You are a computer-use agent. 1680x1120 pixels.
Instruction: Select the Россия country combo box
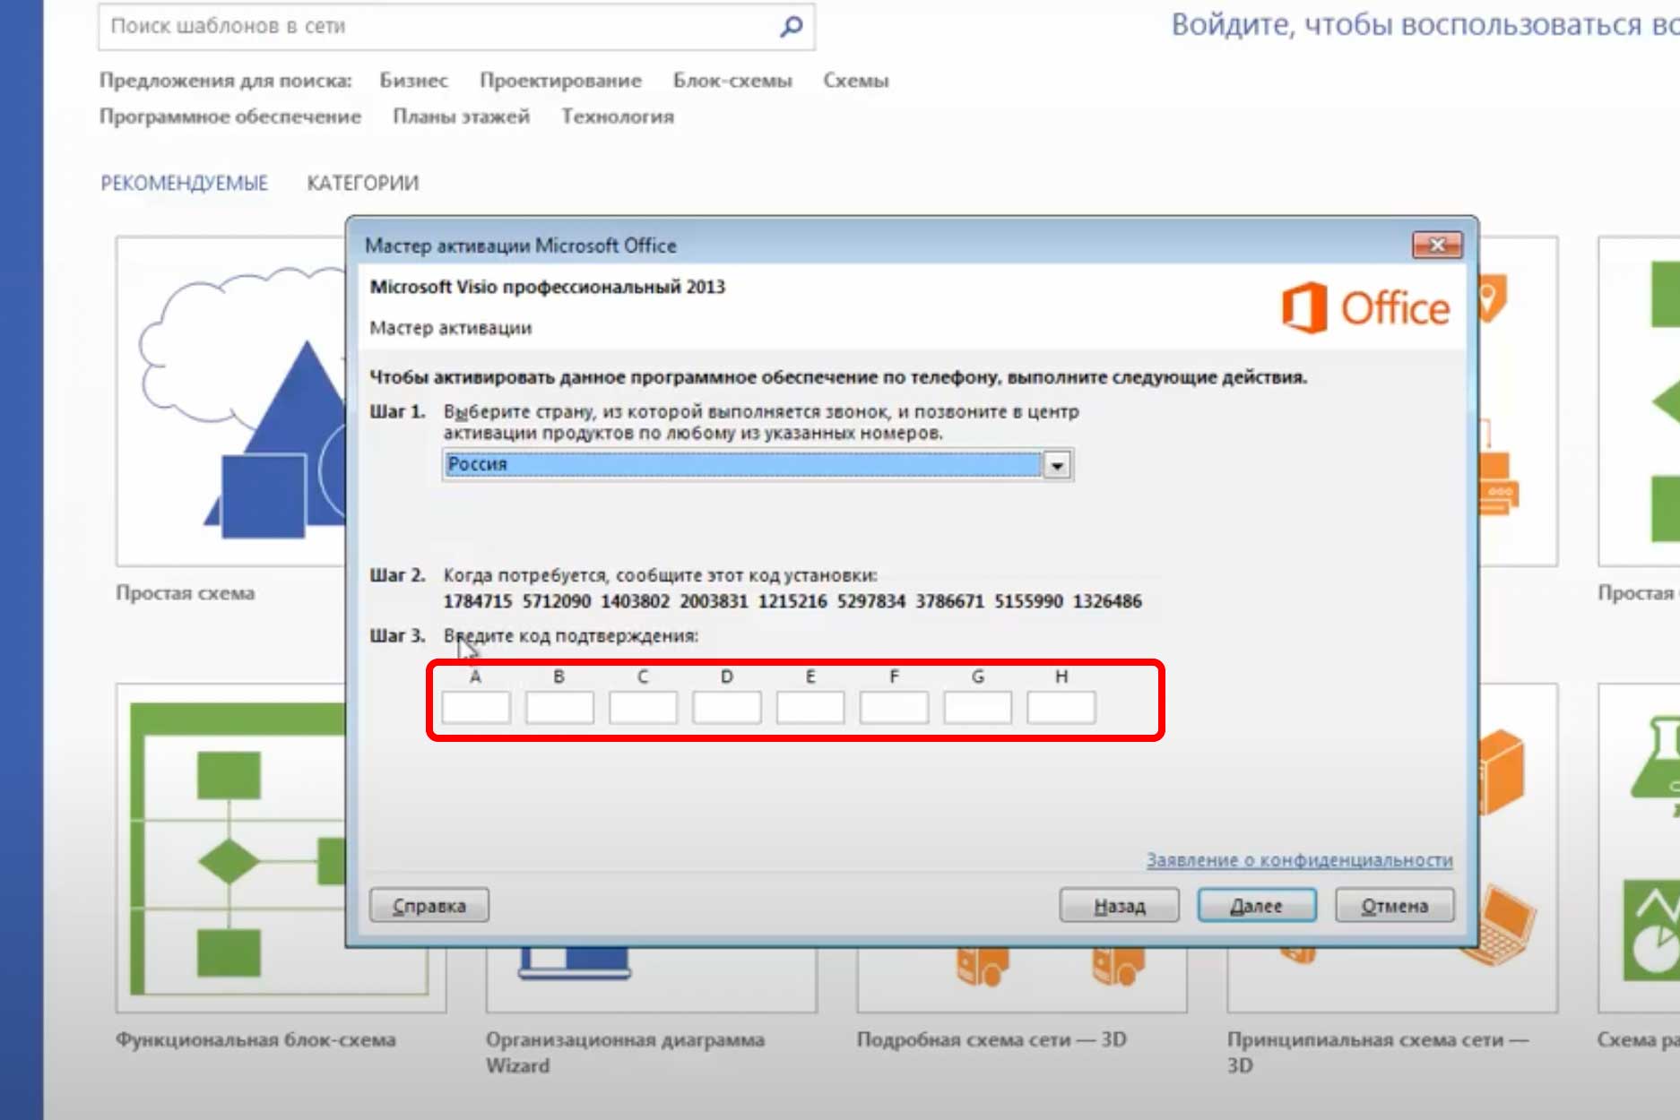[758, 465]
